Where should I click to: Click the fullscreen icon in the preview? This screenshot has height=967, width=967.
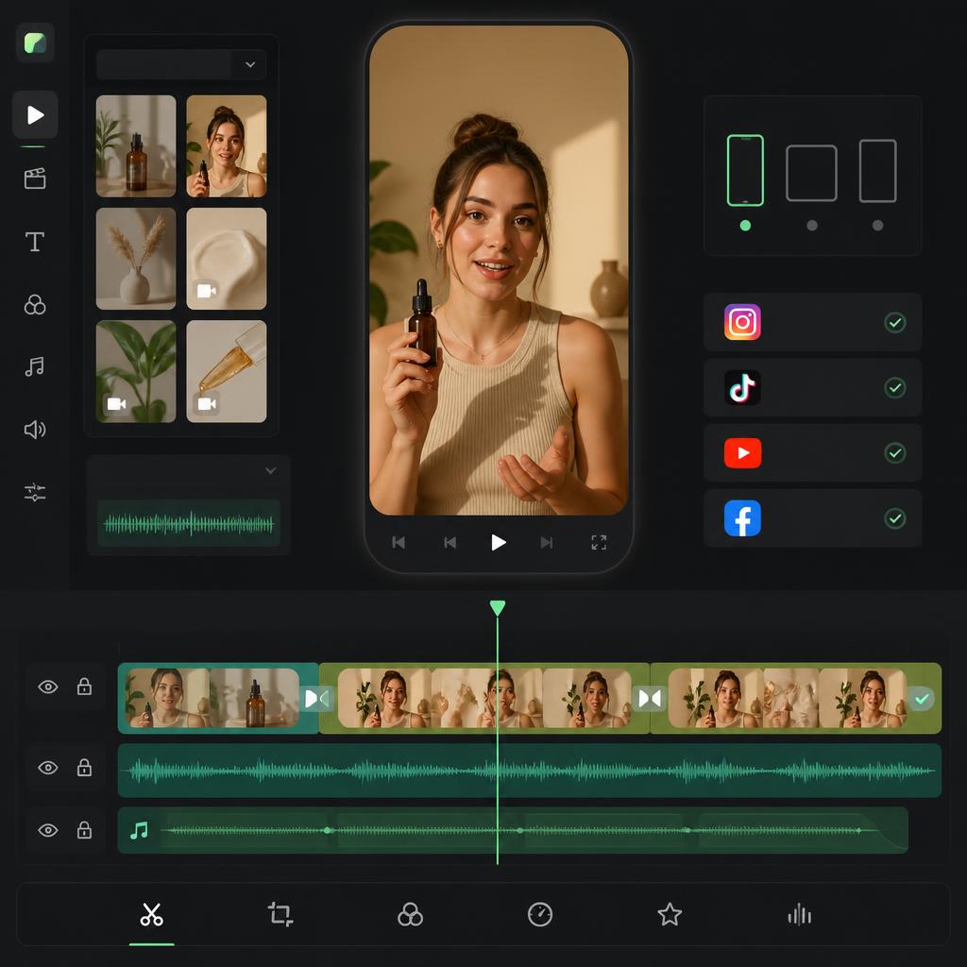point(599,542)
